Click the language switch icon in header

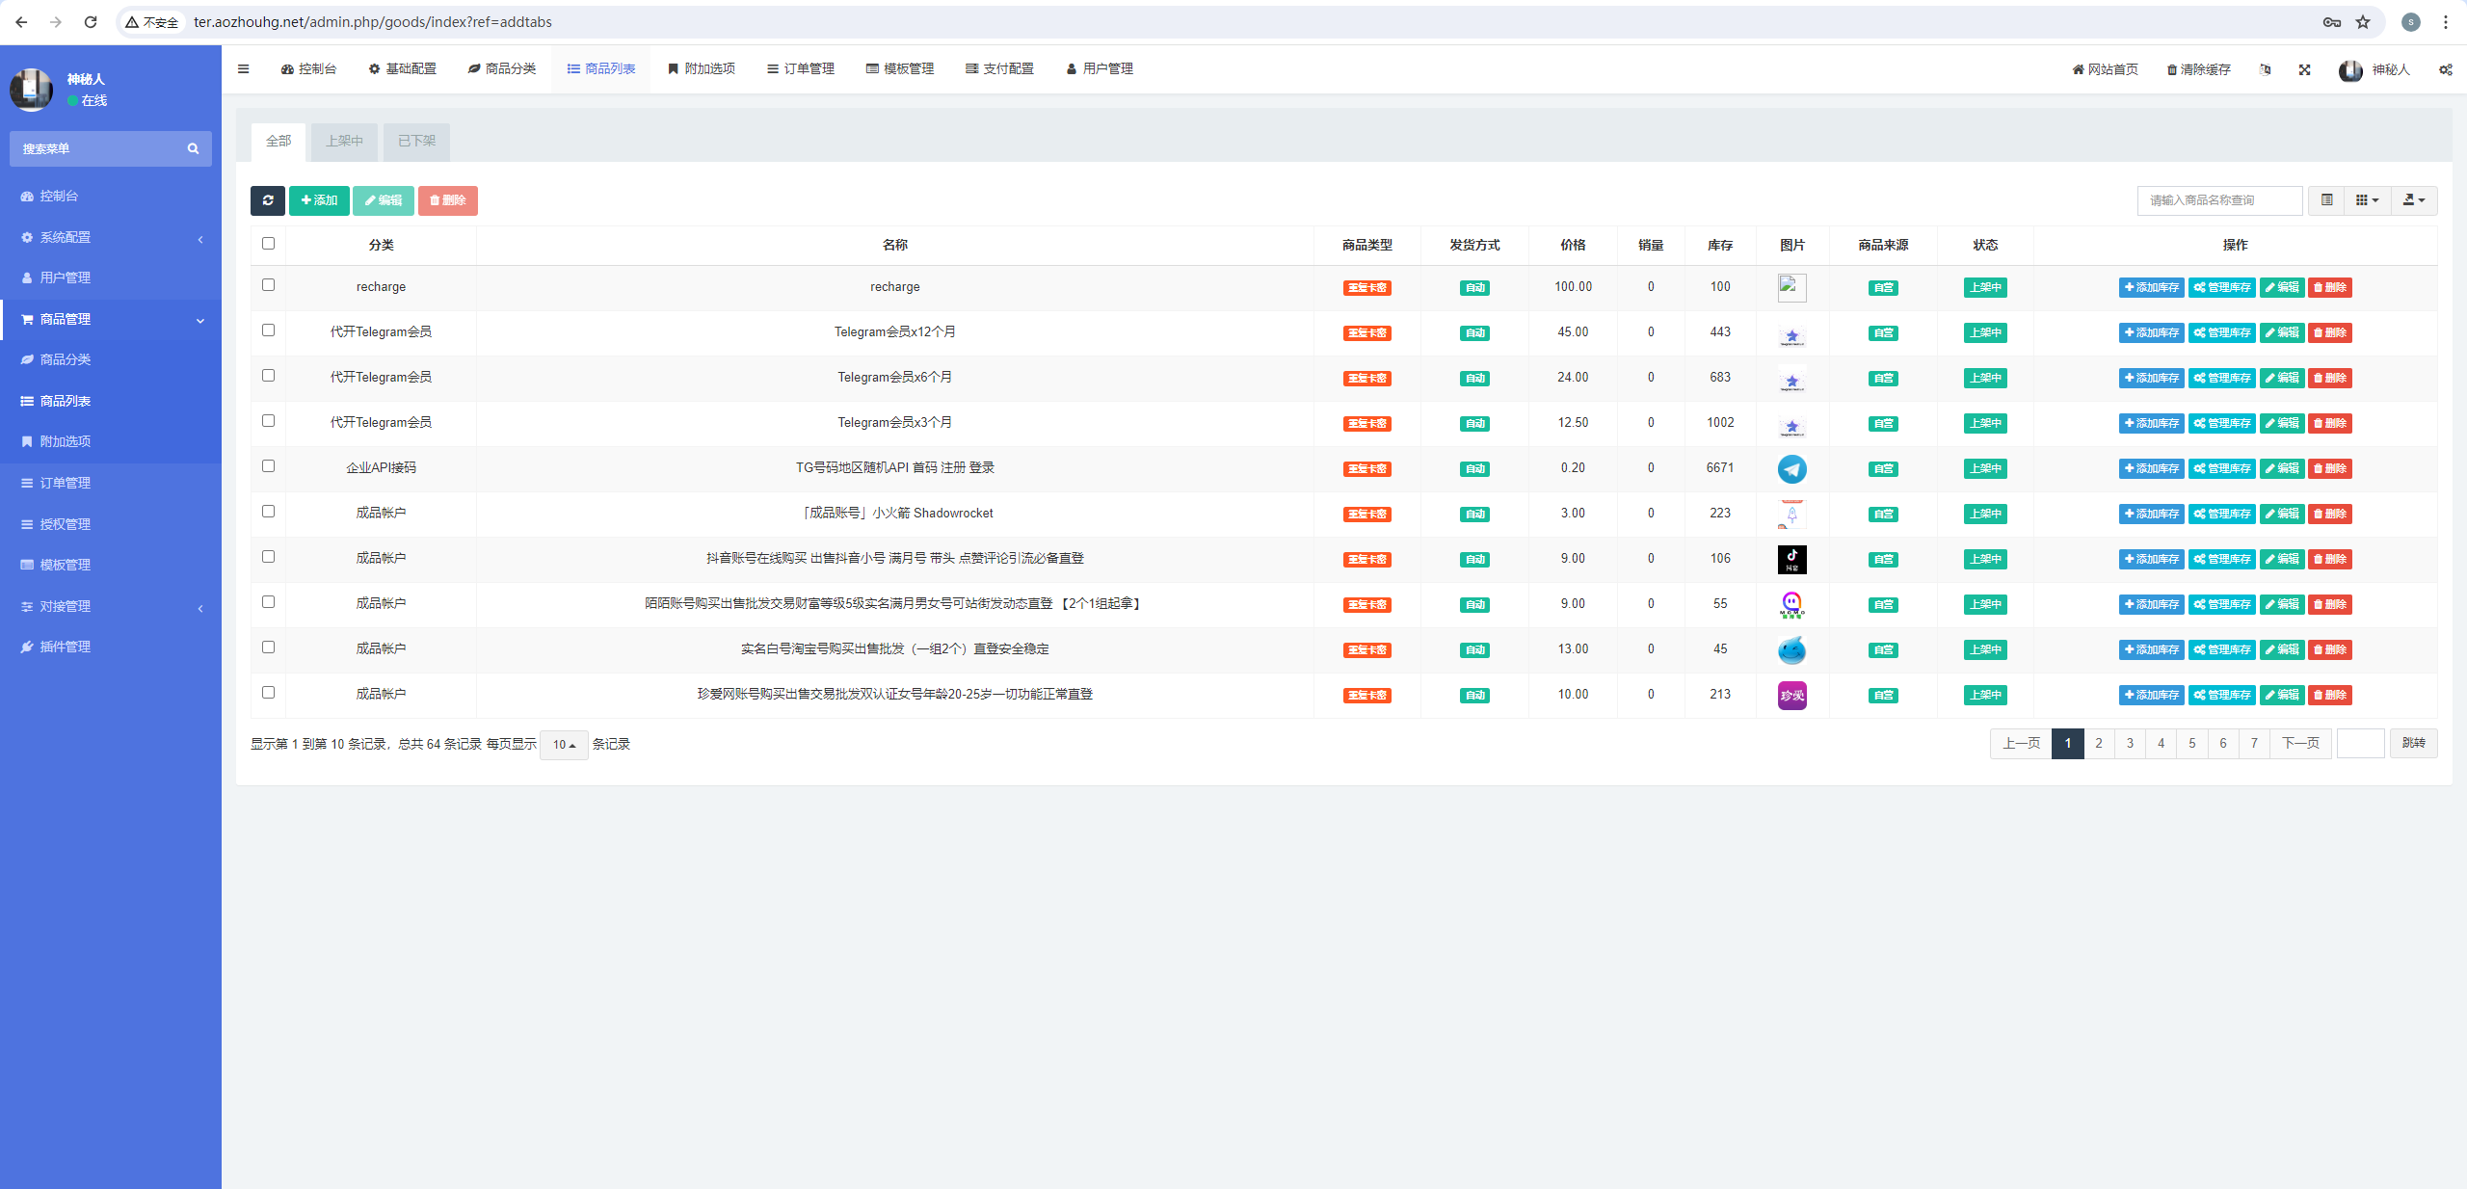click(2265, 69)
